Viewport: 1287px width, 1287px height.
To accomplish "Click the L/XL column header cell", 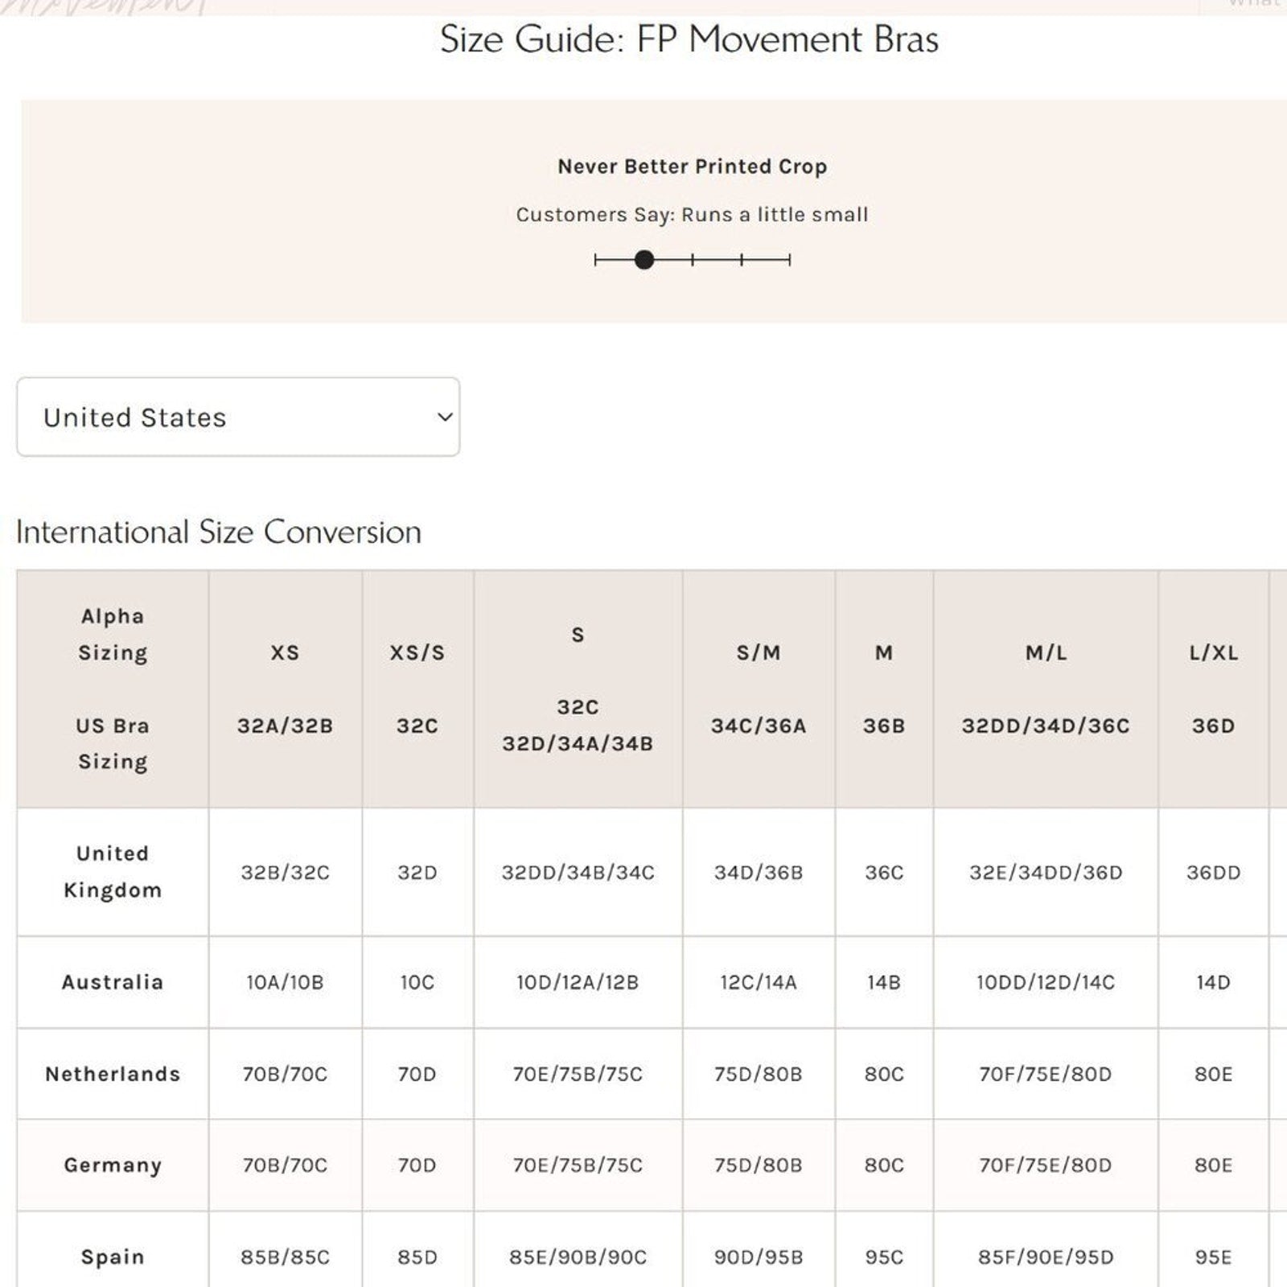I will [1213, 652].
